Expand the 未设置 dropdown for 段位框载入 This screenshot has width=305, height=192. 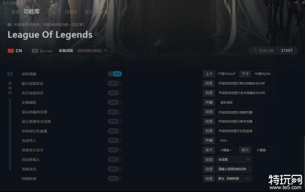(x=234, y=160)
